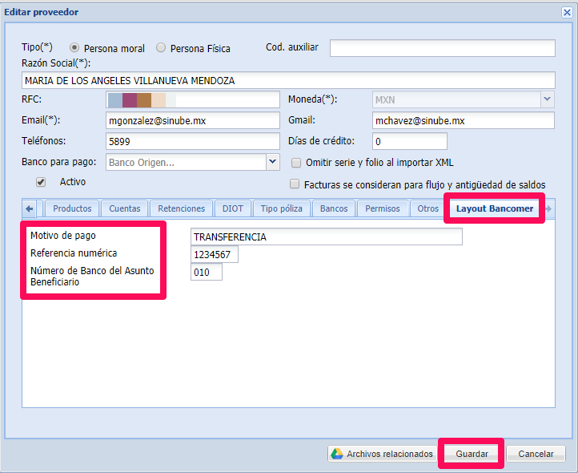Open the Moneda dropdown arrow
The image size is (578, 473).
pyautogui.click(x=548, y=99)
